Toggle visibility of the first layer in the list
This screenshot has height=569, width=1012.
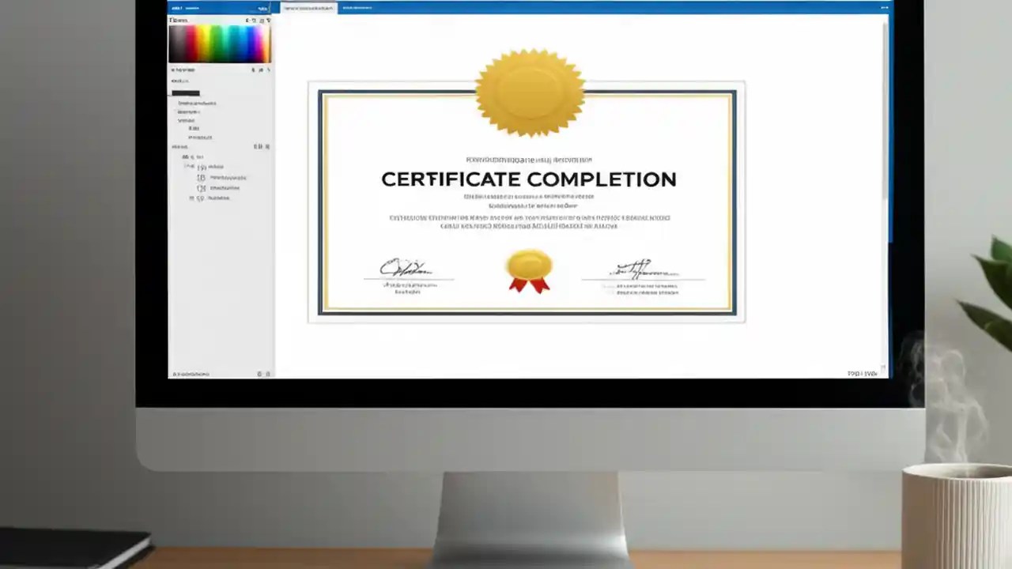coord(191,167)
